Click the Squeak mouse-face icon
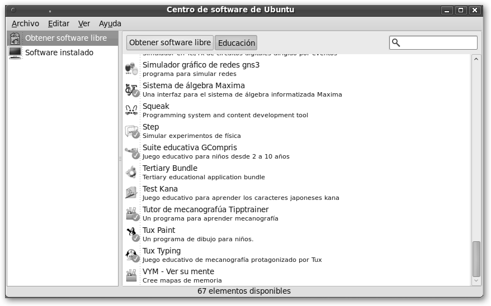The height and width of the screenshot is (306, 491). pyautogui.click(x=131, y=110)
